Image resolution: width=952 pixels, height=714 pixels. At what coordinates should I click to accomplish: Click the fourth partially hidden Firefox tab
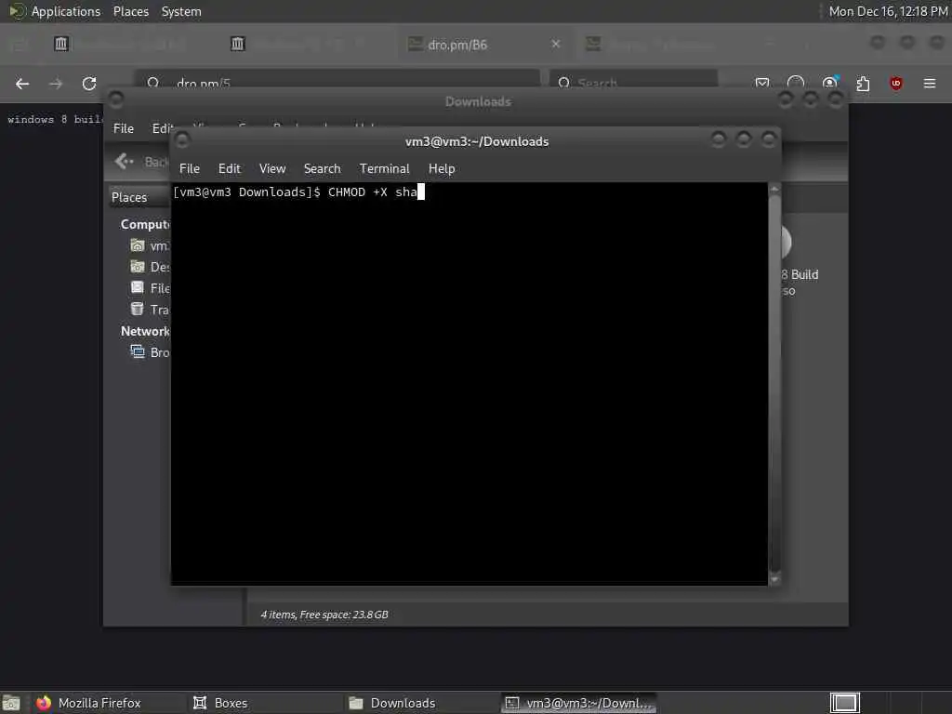pos(662,44)
